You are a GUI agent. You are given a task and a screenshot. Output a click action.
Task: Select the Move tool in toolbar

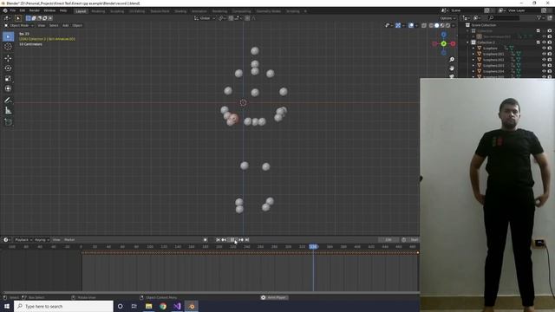point(8,58)
